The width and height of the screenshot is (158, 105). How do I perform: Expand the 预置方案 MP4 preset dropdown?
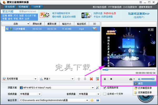93,88
